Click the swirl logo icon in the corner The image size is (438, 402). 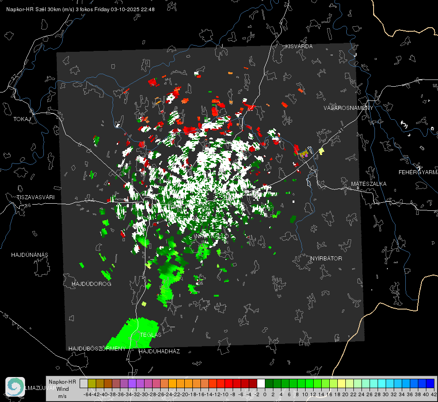[x=15, y=387]
